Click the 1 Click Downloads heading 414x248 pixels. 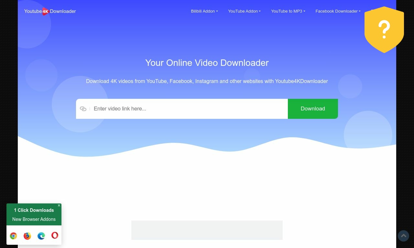pyautogui.click(x=34, y=210)
